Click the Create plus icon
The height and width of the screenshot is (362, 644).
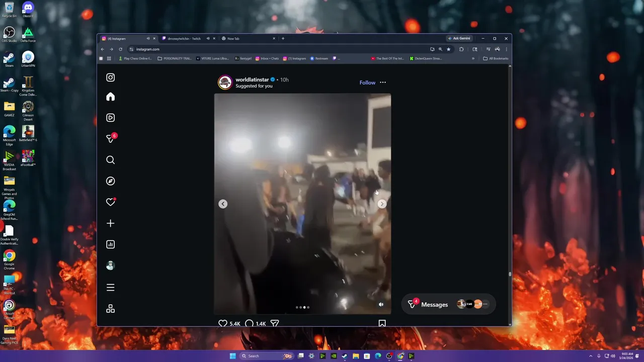(x=110, y=223)
